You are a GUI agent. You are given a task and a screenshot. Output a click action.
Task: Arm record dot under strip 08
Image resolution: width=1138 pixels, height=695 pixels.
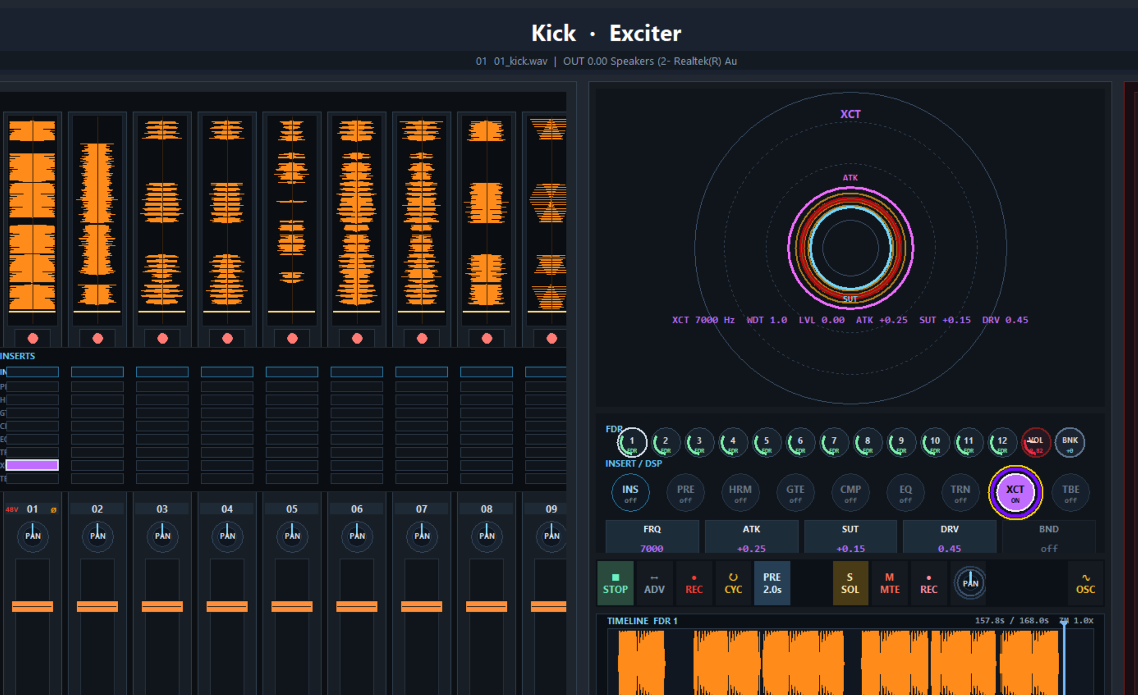(x=487, y=338)
